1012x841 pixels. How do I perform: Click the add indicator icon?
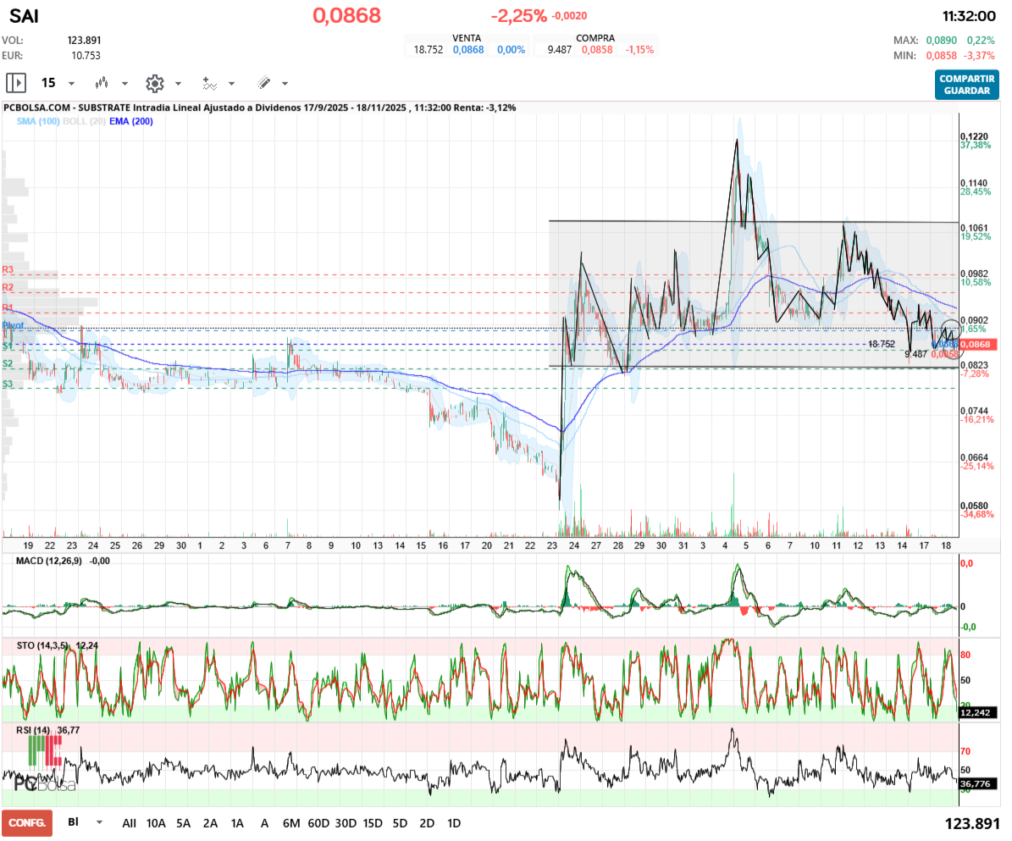(x=209, y=83)
